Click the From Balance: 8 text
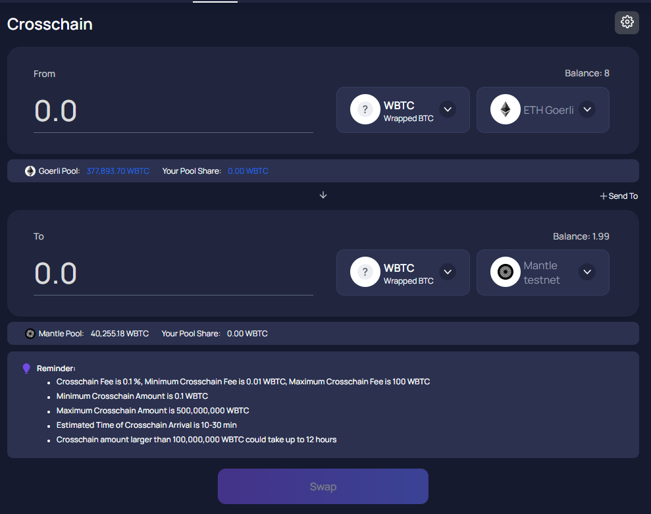Screen dimensions: 651x514 [587, 73]
